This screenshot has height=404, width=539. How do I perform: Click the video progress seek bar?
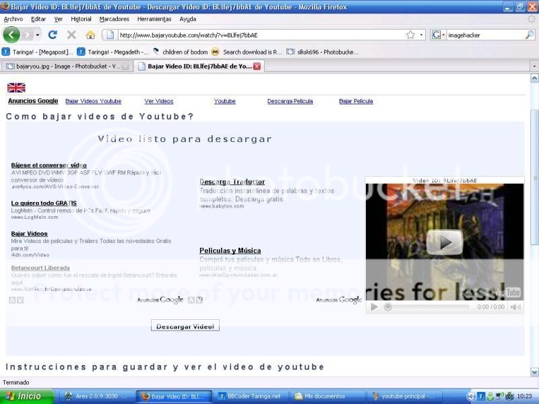(x=428, y=307)
